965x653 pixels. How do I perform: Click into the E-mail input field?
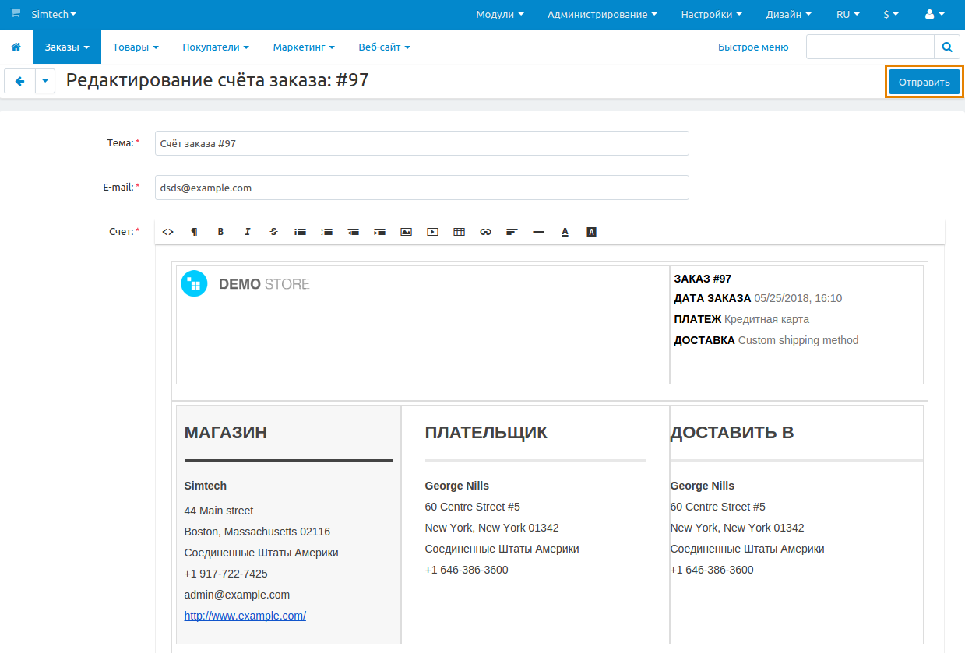(x=421, y=188)
